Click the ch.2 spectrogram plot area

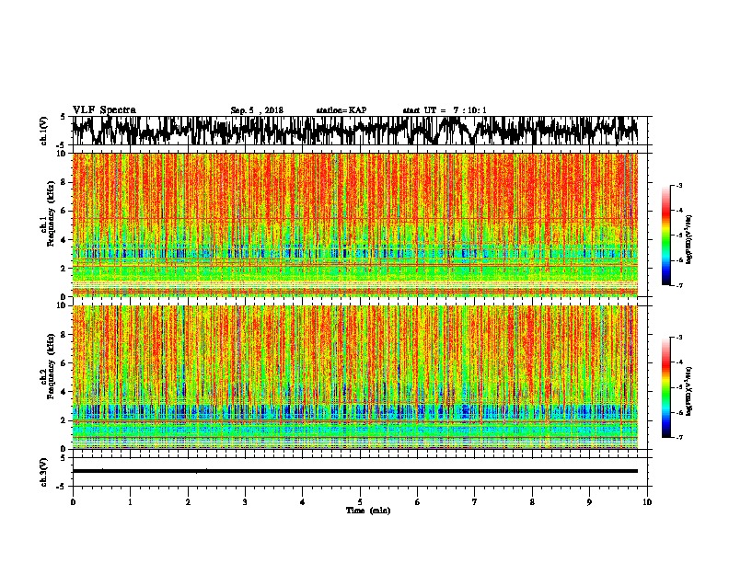pos(355,377)
